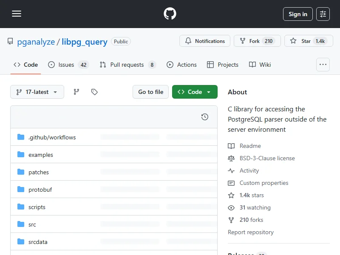Open the branches icon next to 17-latest
The width and height of the screenshot is (340, 255).
point(76,92)
